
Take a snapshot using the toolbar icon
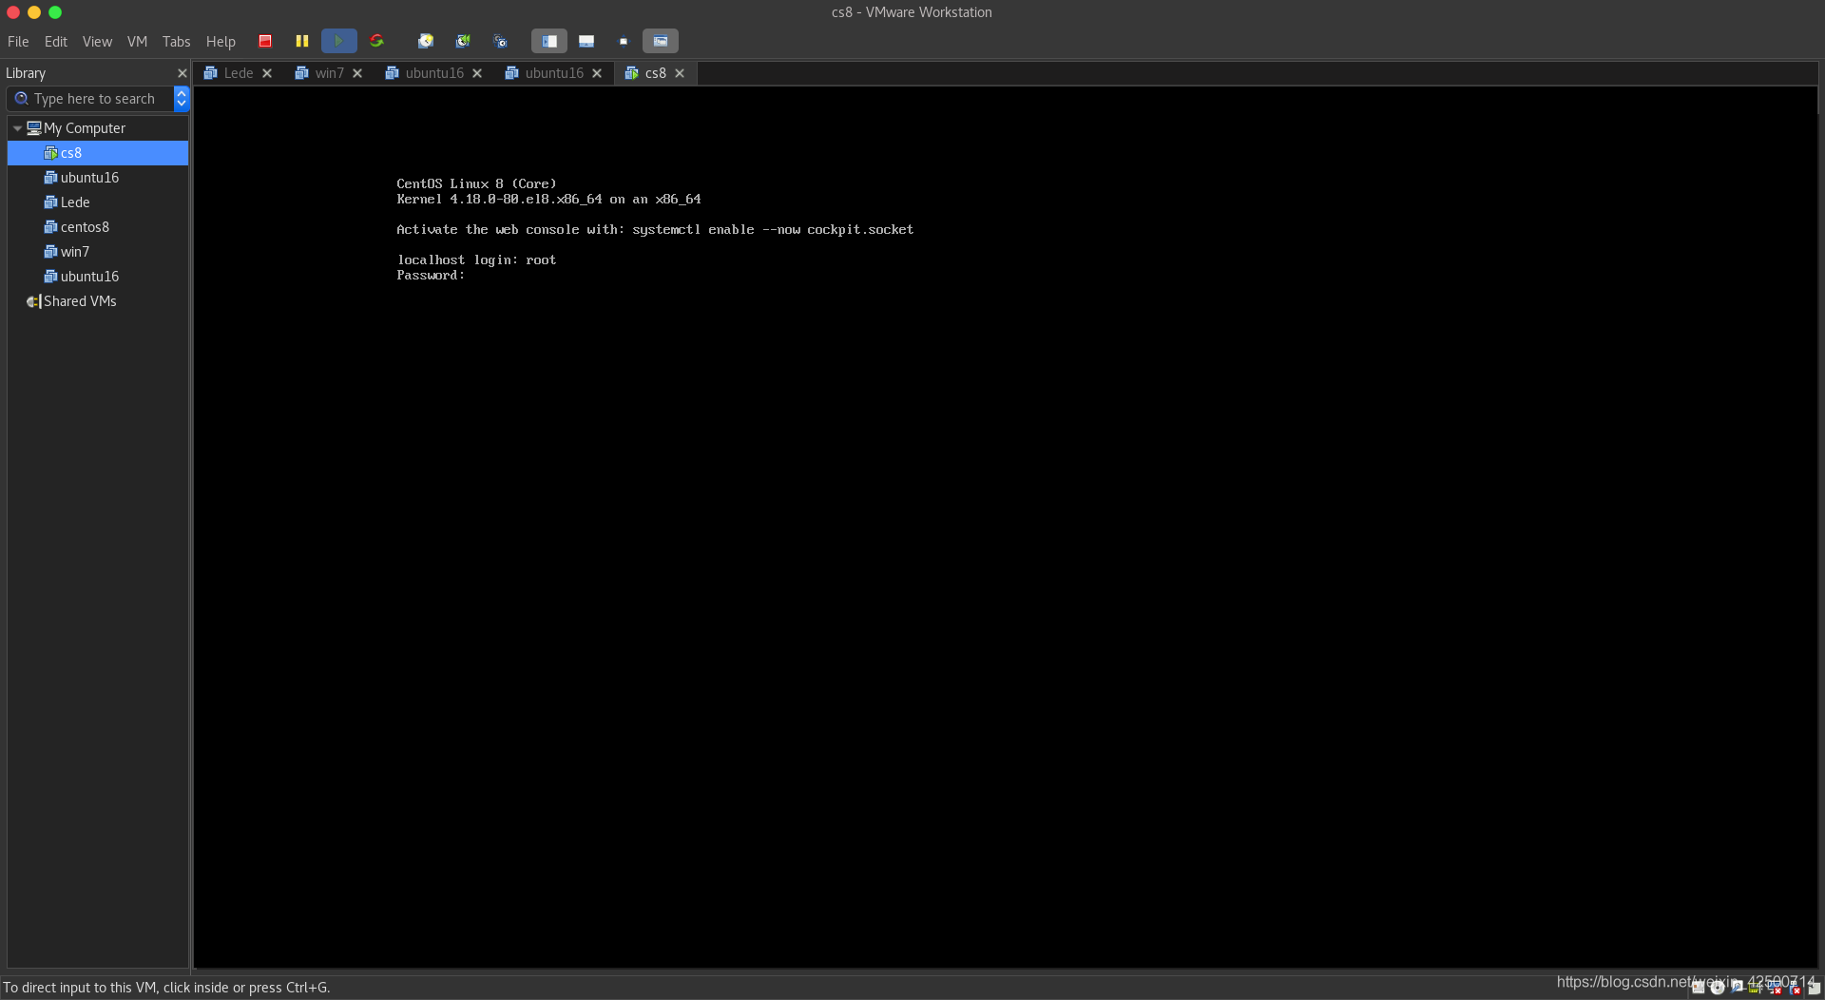point(426,41)
